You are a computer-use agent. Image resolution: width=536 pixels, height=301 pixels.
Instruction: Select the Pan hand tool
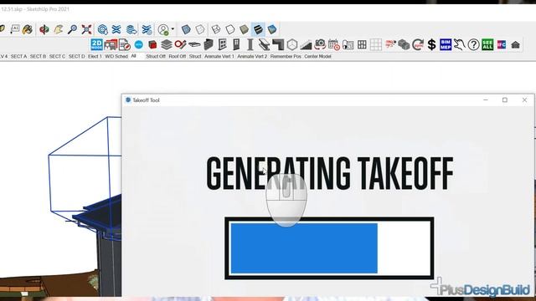[x=59, y=29]
